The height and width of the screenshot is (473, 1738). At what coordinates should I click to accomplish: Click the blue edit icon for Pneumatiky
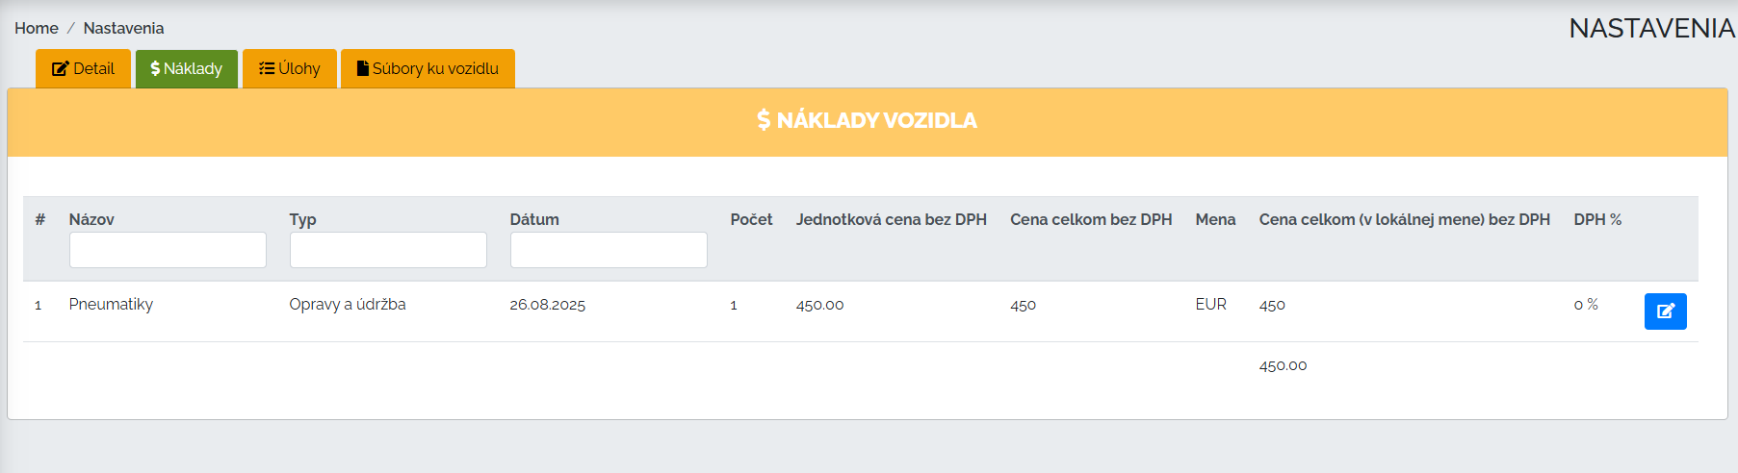1665,311
